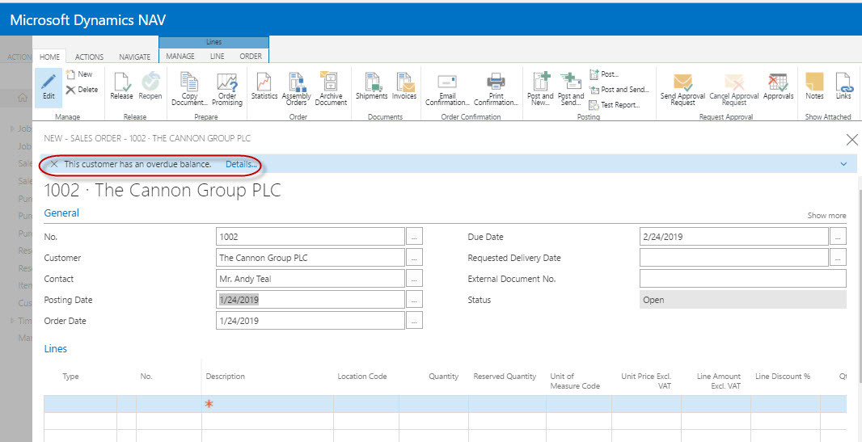Click small Post and Send... list entry
862x442 pixels.
tap(619, 90)
